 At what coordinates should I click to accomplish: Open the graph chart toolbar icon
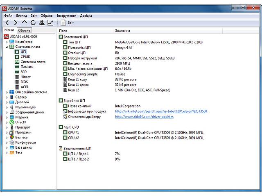click(x=50, y=23)
